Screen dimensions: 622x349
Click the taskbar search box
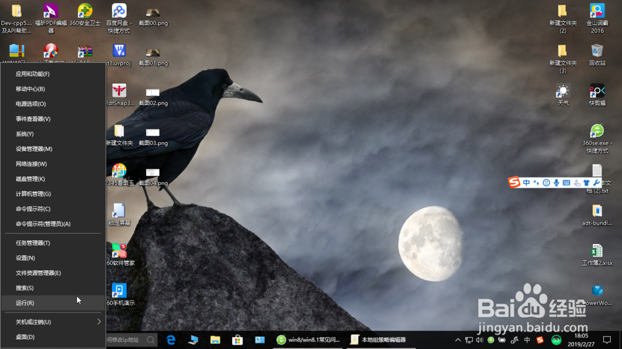[131, 340]
